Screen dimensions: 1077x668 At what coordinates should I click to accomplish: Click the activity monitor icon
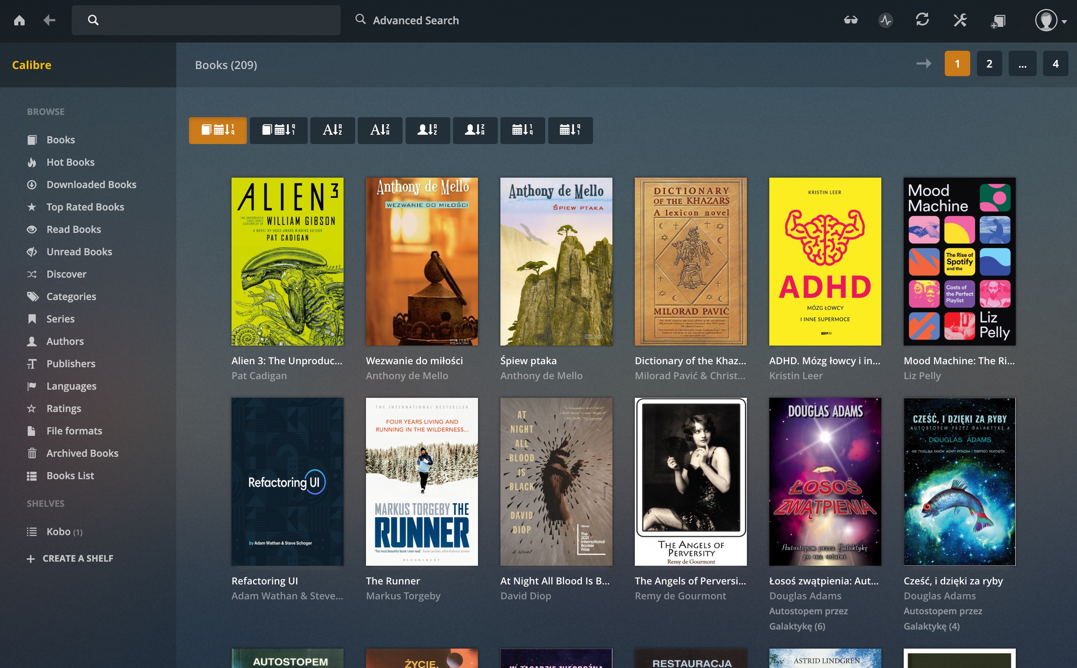pyautogui.click(x=885, y=20)
